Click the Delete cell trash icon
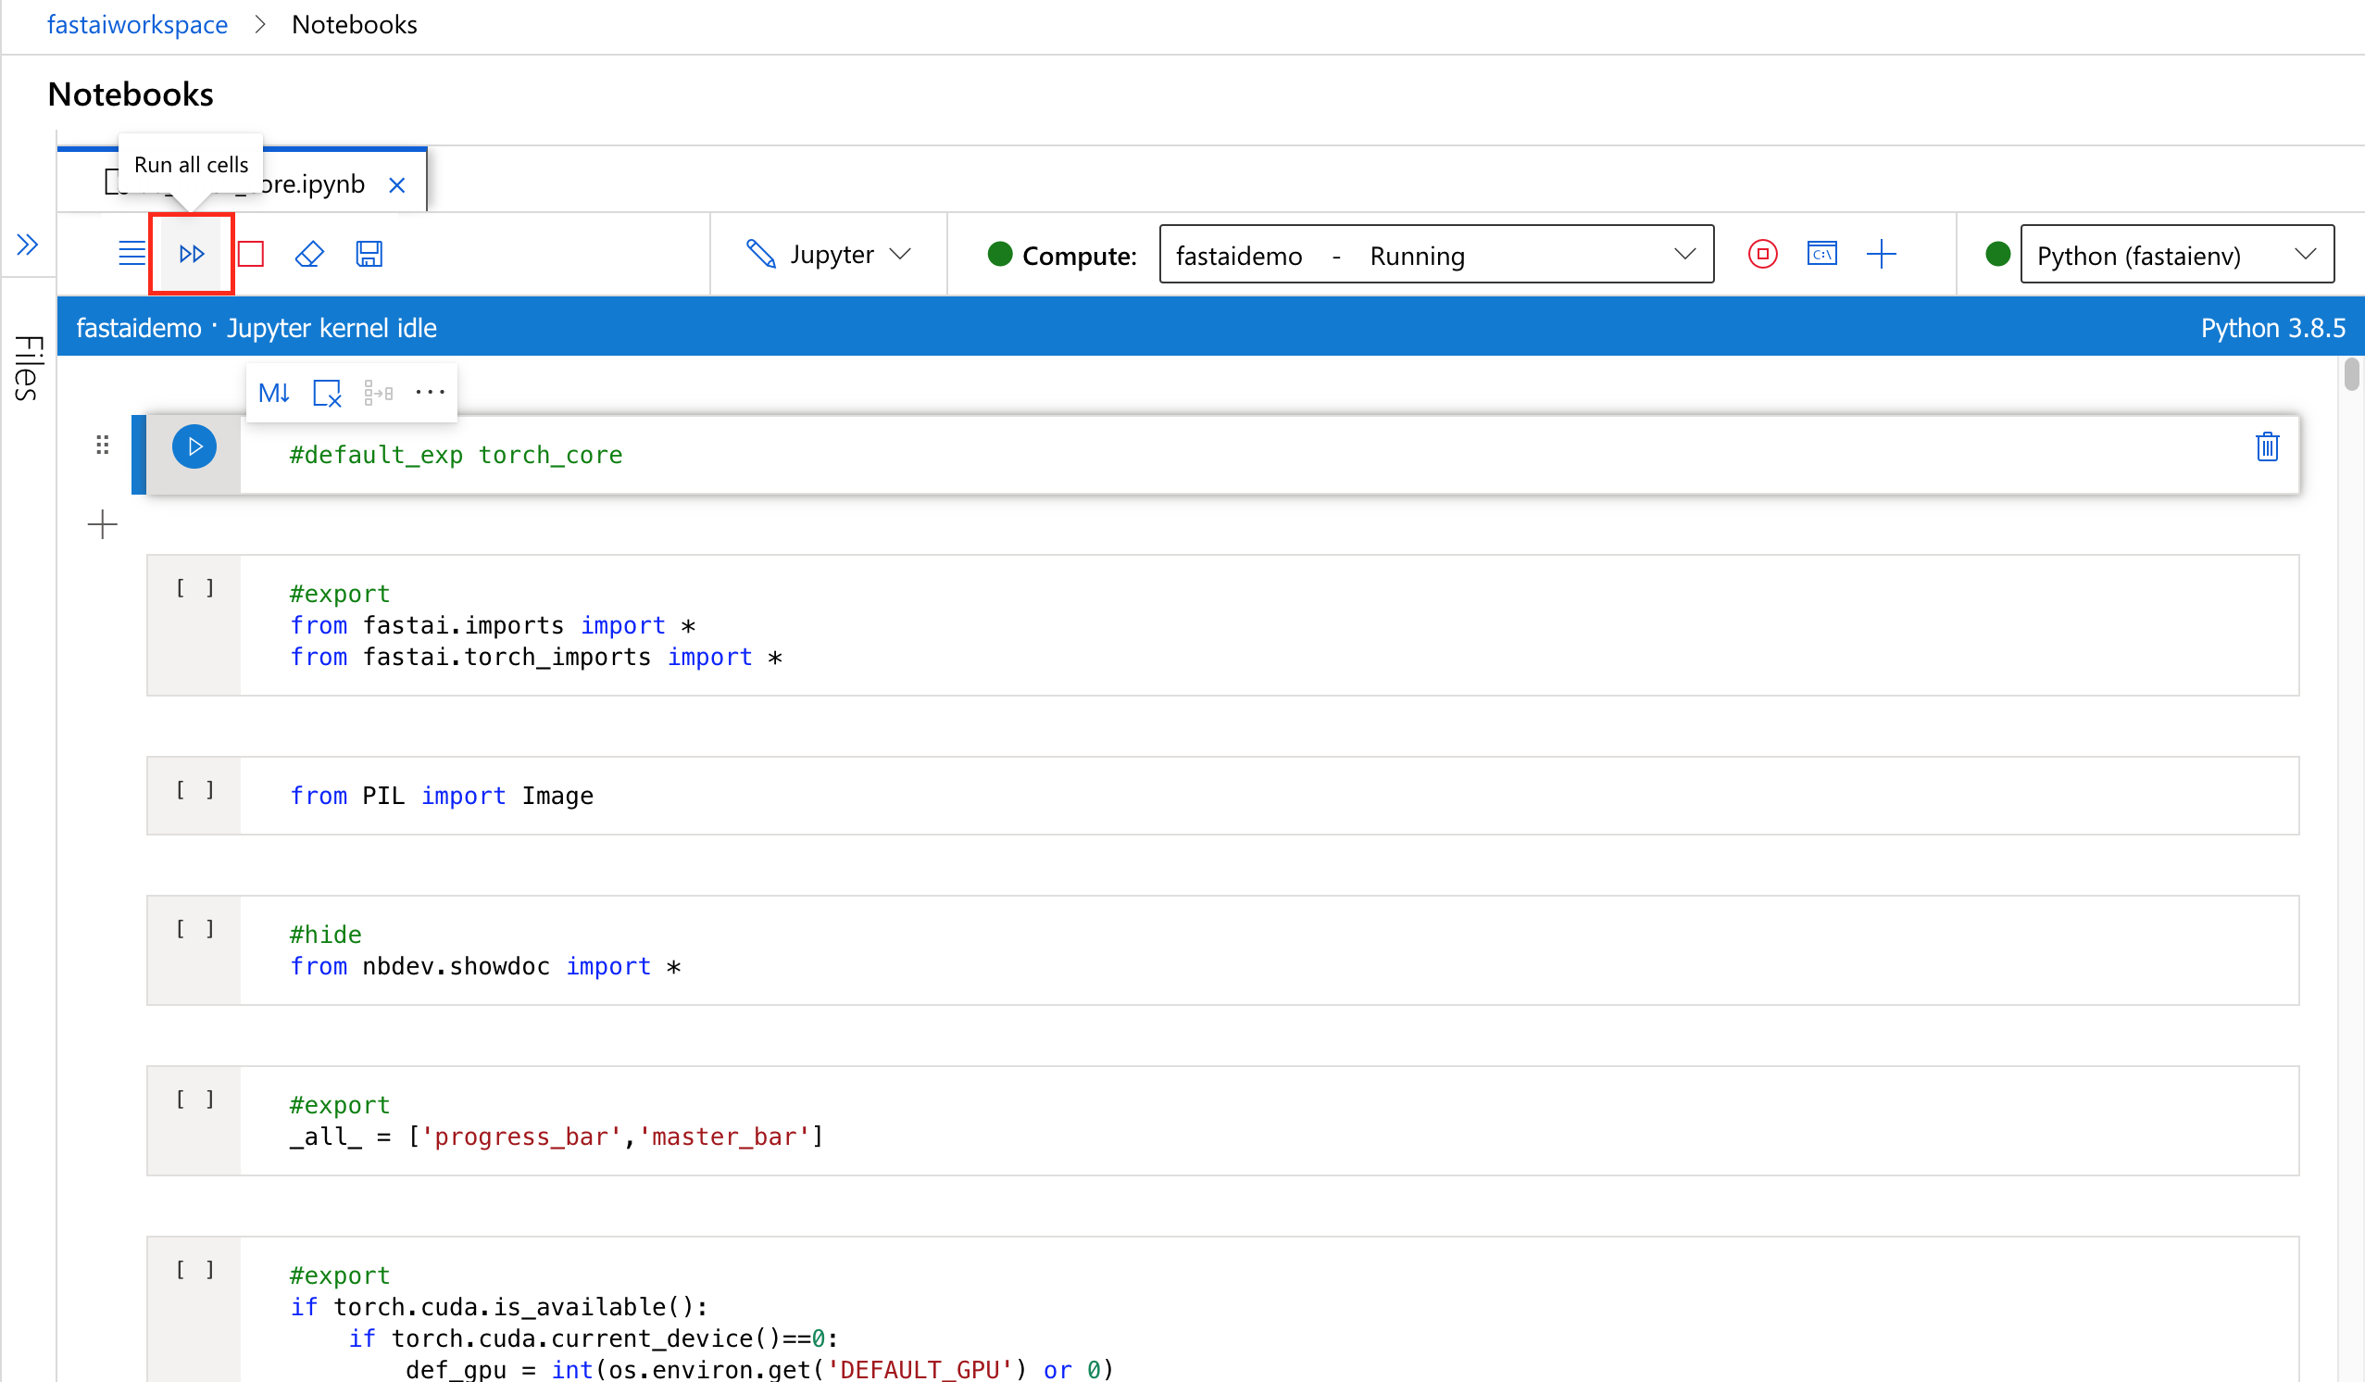 [2268, 446]
